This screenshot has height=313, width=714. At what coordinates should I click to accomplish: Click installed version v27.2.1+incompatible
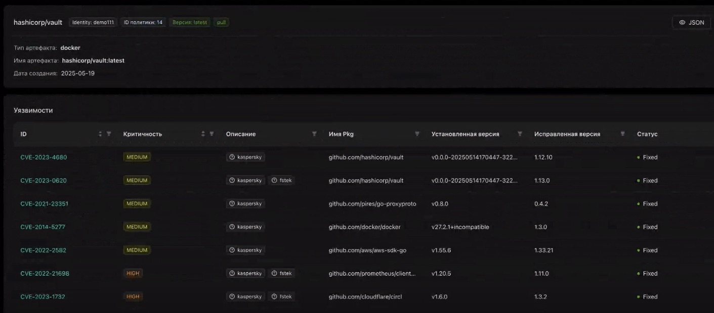460,227
